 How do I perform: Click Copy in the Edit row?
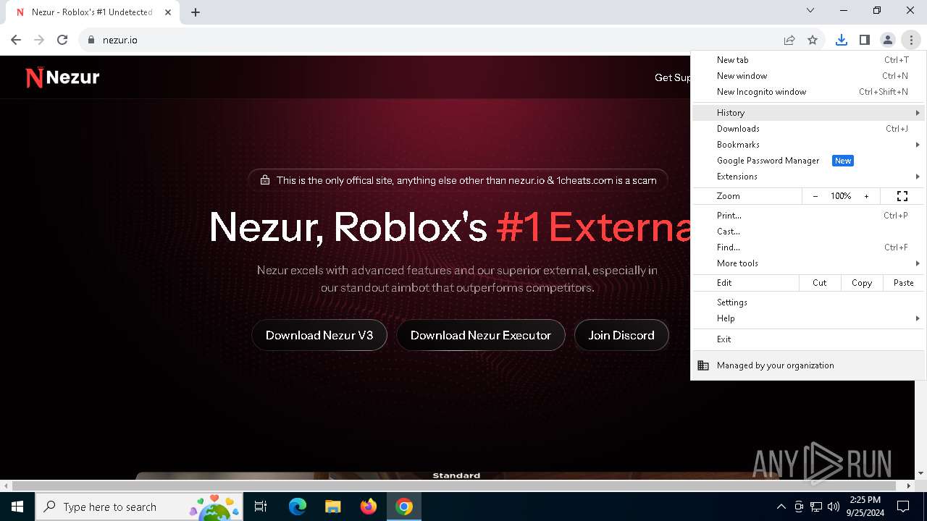tap(862, 283)
